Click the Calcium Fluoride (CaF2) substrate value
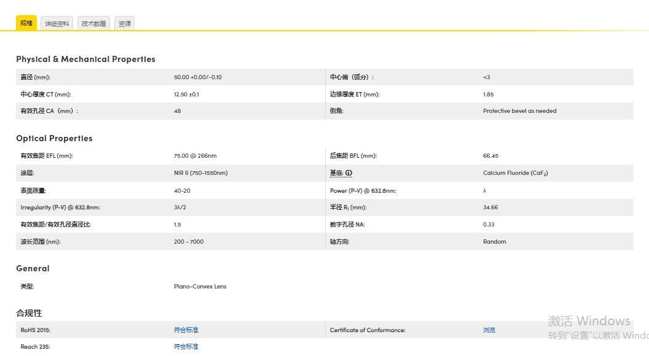The height and width of the screenshot is (356, 649). coord(516,172)
